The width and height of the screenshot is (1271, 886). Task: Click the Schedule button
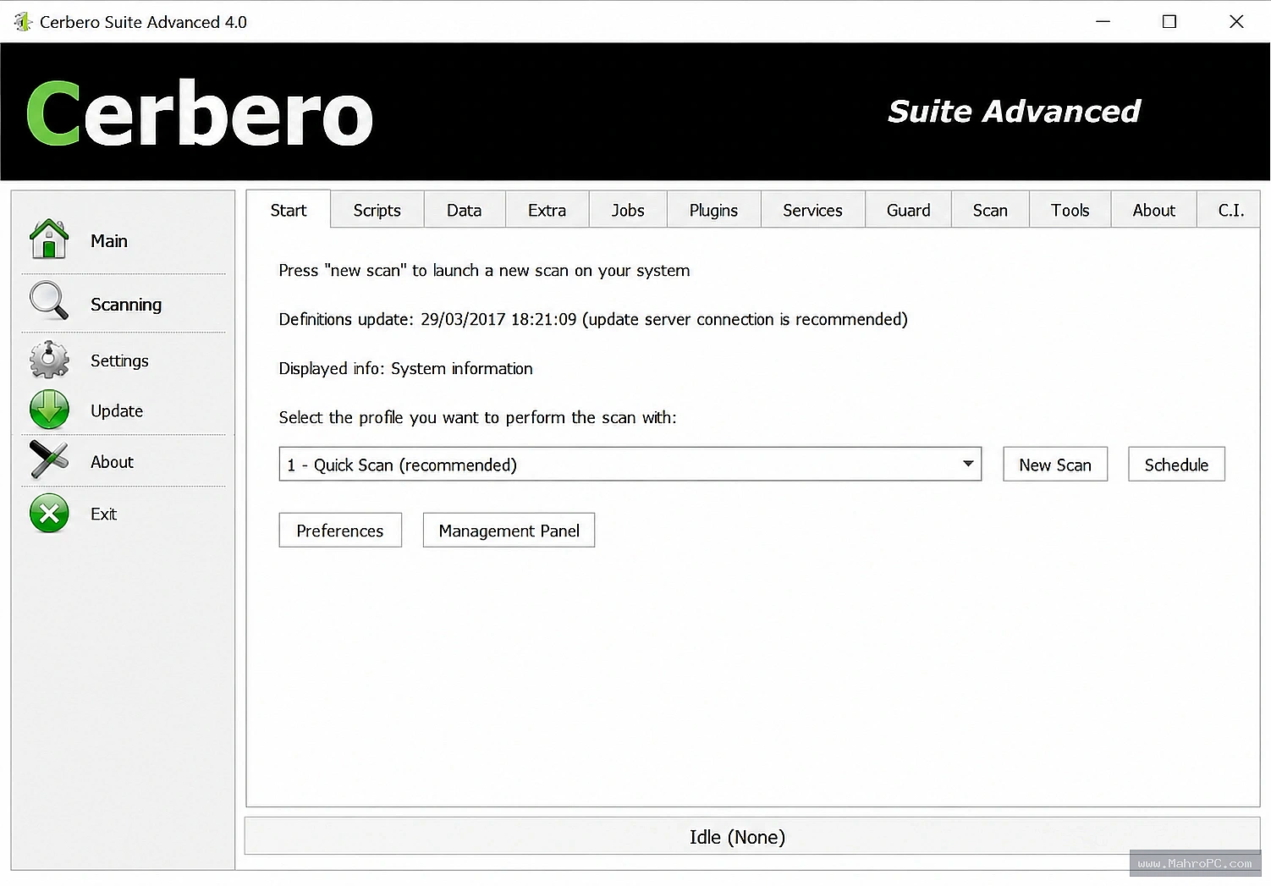(1176, 464)
